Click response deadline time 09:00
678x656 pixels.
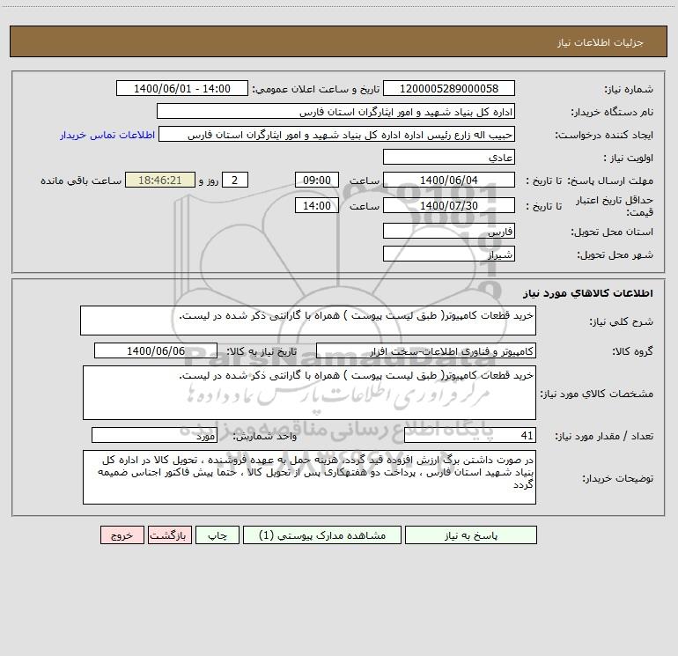(316, 180)
